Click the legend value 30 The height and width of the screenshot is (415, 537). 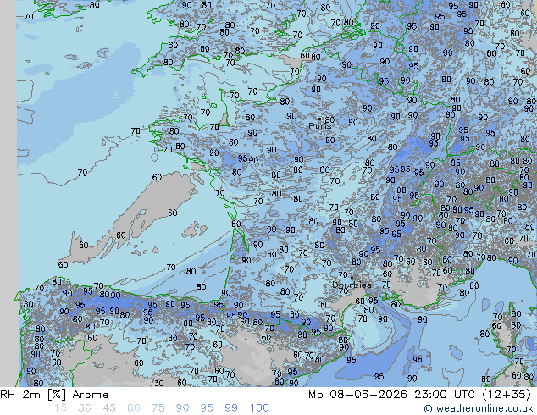click(85, 408)
